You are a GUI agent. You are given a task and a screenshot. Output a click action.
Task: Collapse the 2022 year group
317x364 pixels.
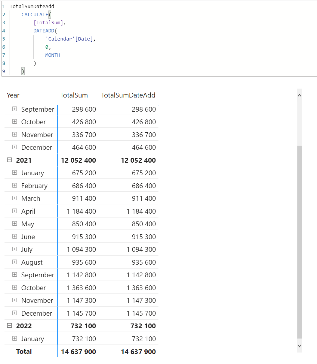tap(9, 326)
